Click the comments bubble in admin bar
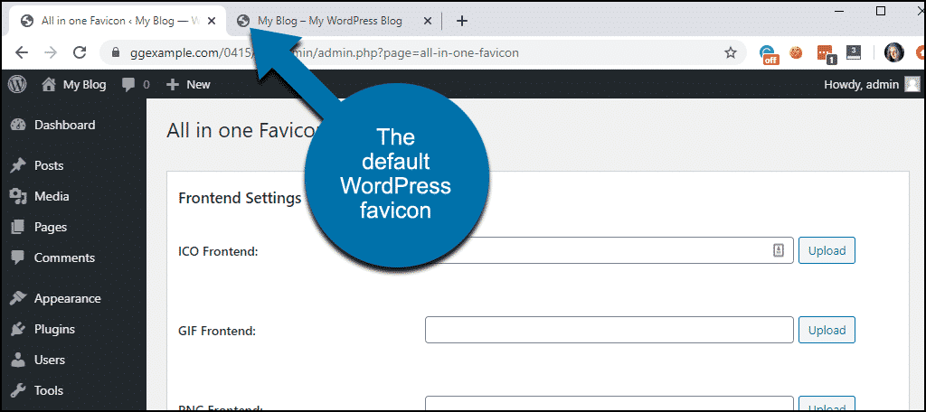 coord(128,85)
